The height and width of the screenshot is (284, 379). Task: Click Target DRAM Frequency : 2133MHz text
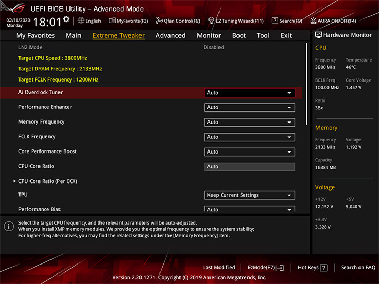[60, 69]
